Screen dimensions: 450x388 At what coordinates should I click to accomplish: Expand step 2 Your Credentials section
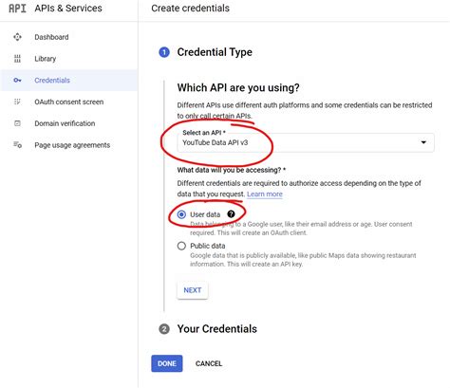pyautogui.click(x=217, y=329)
